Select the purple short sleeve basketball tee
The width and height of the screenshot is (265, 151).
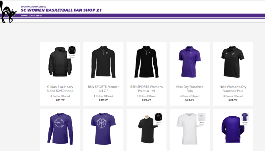(103, 129)
